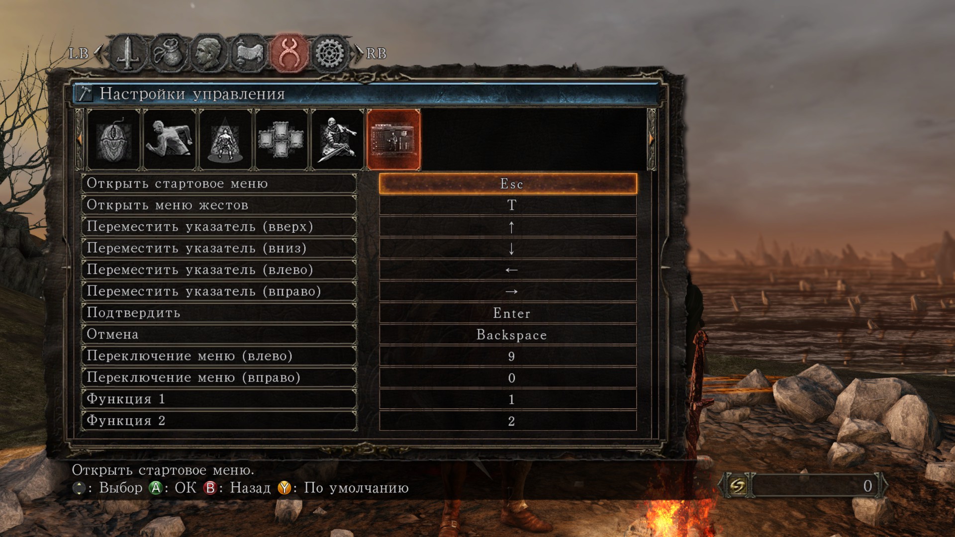Select the mouse settings tab icon

[x=113, y=140]
